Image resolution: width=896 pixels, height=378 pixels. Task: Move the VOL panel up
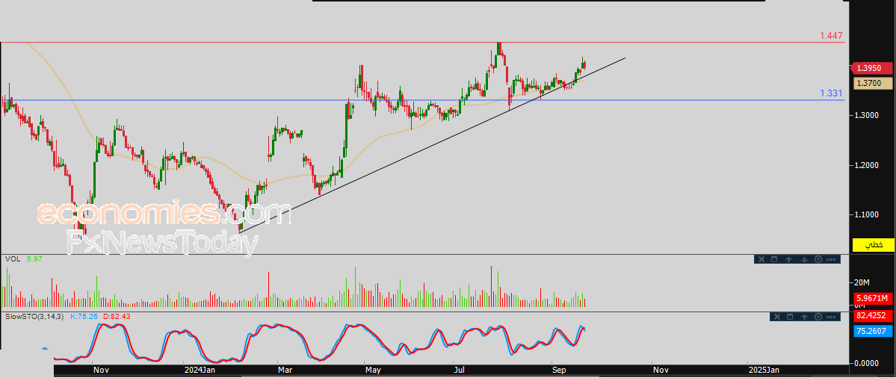788,259
